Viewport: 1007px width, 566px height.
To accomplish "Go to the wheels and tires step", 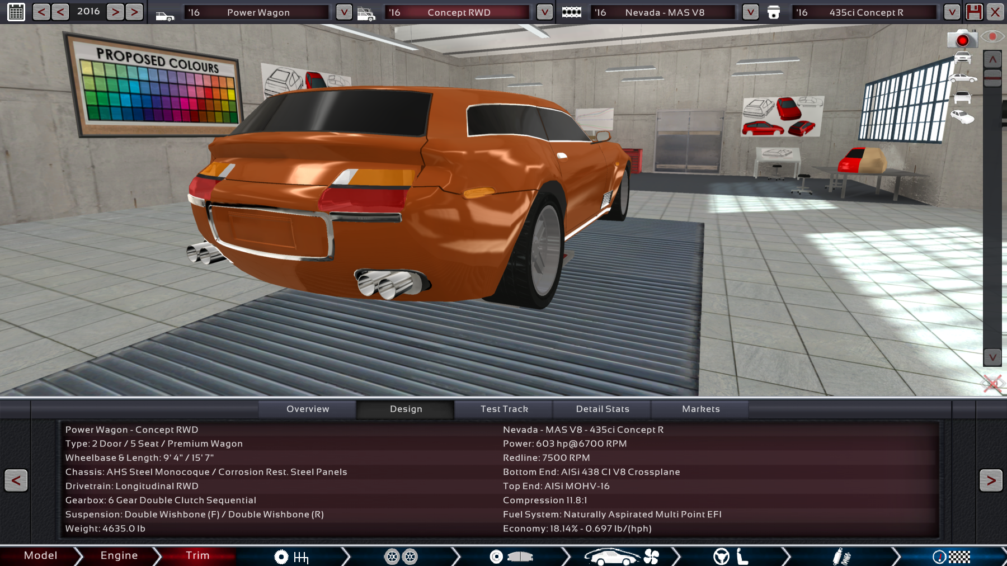I will 401,556.
